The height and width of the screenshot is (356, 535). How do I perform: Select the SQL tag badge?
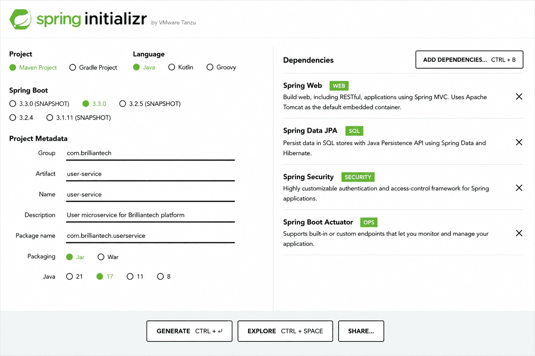(354, 131)
